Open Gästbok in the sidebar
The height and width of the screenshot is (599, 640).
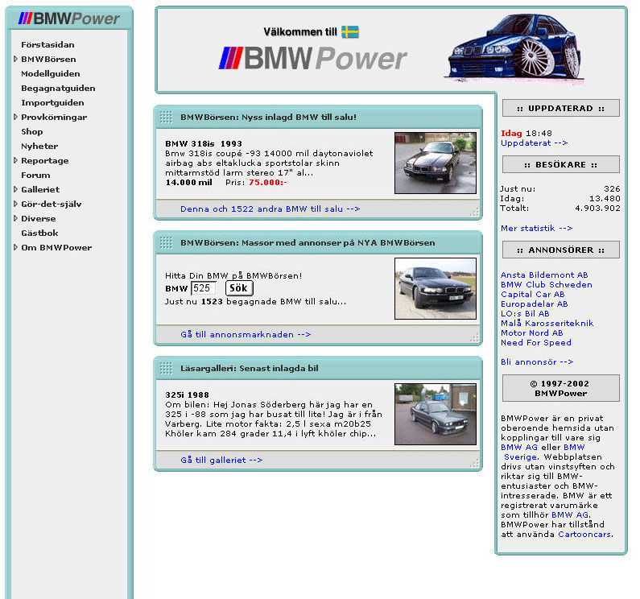pos(39,233)
